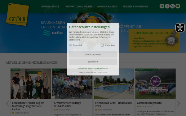Screen dimensions: 186x116
Task: Open Impressum link
Action: click(x=102, y=72)
